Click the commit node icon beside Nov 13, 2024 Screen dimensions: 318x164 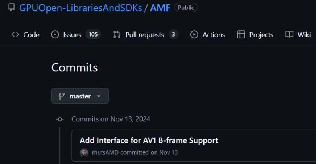[x=59, y=119]
